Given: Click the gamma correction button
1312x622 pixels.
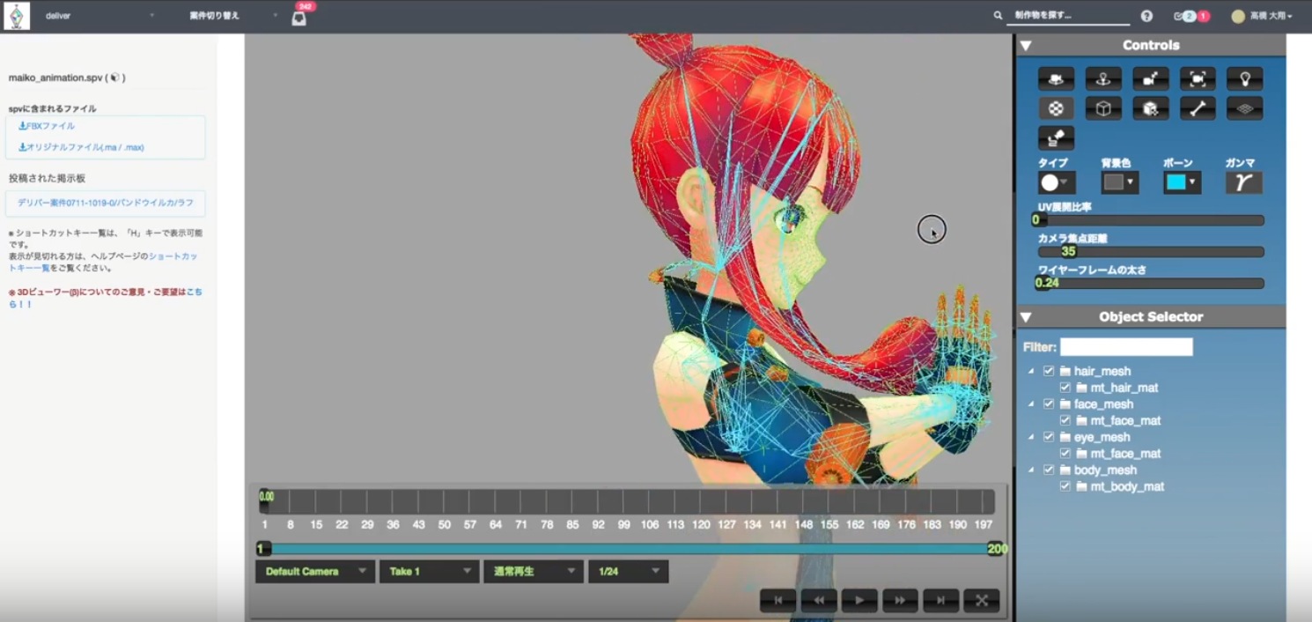Looking at the screenshot, I should click(1243, 182).
